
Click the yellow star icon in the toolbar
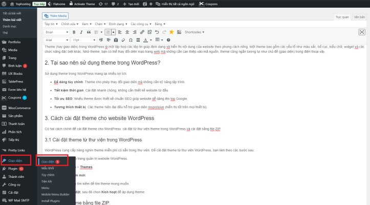[x=171, y=32]
